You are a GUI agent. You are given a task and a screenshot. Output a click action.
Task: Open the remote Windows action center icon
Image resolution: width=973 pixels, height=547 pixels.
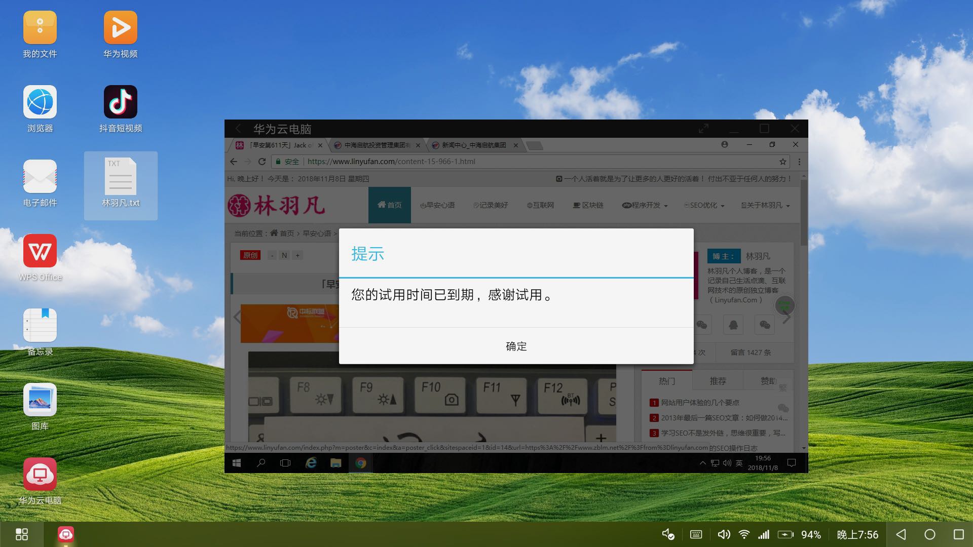(x=792, y=463)
